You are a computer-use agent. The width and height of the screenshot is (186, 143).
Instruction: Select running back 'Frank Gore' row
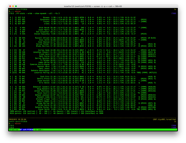click(x=83, y=54)
